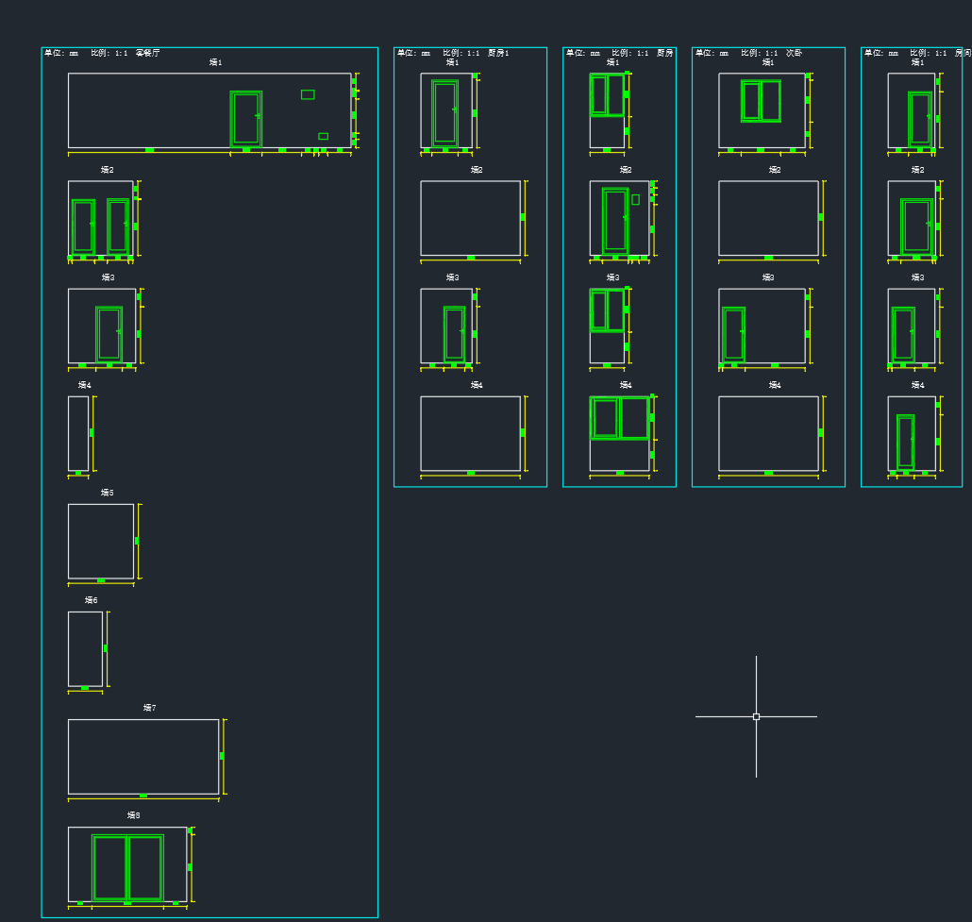Image resolution: width=972 pixels, height=922 pixels.
Task: Select the left door on 客餐厅 墙2
Action: click(x=83, y=226)
